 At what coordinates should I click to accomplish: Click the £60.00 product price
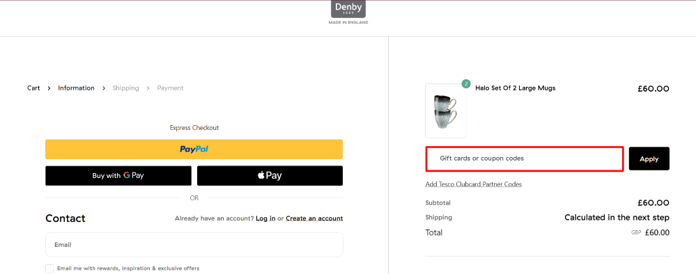pos(654,89)
